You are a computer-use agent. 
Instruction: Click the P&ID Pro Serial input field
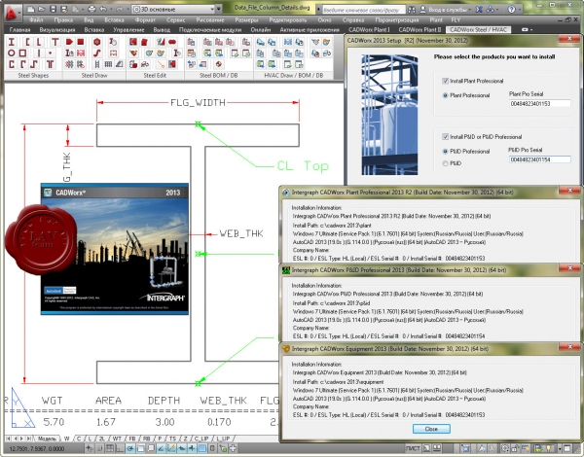click(539, 159)
